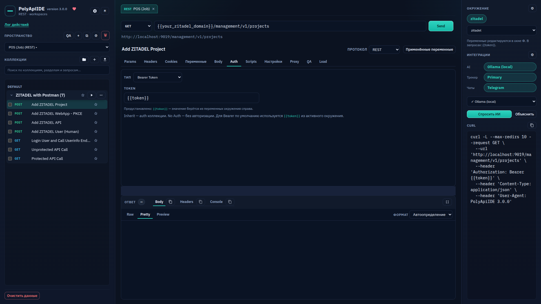Toggle light/dark theme sun icon
Screen dimensions: 541x304
(105, 11)
